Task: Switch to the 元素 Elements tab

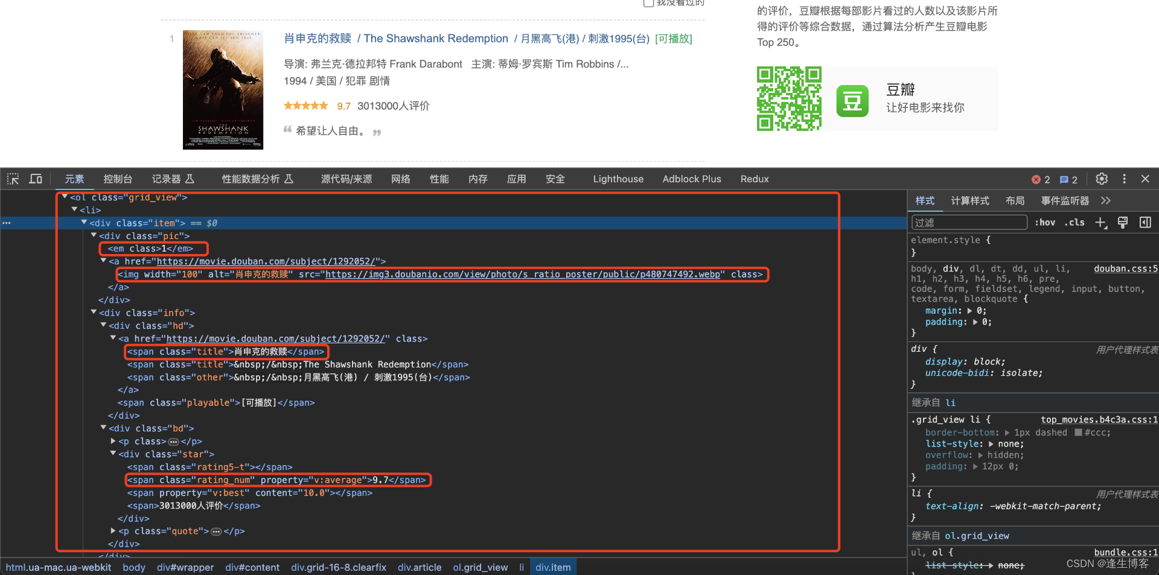Action: [x=74, y=179]
